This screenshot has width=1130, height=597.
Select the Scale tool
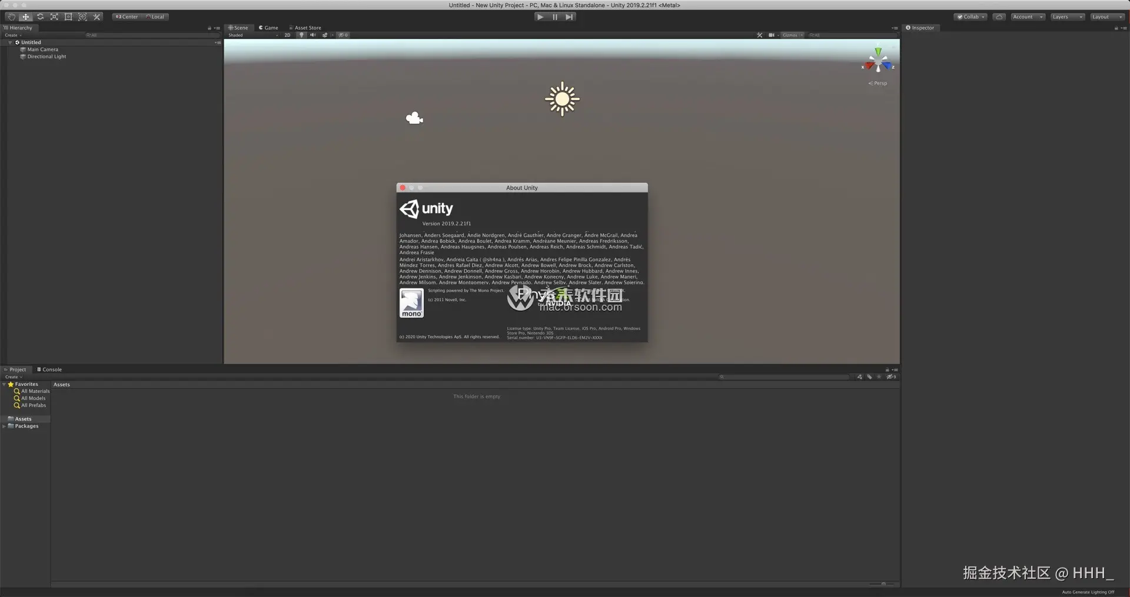point(54,17)
